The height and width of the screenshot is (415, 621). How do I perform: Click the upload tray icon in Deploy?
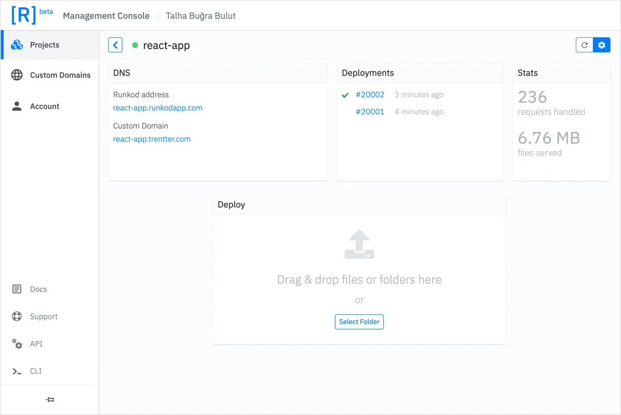pyautogui.click(x=359, y=244)
